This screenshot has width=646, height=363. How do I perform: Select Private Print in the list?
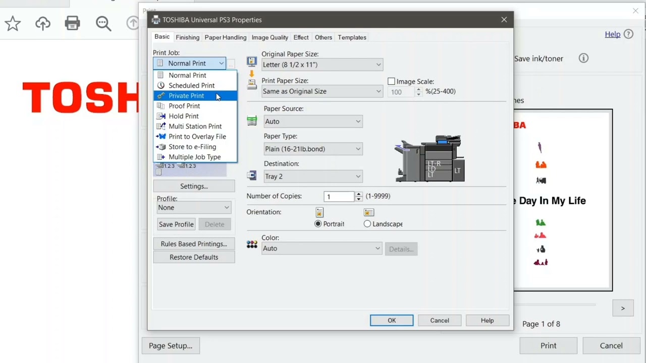[x=195, y=96]
